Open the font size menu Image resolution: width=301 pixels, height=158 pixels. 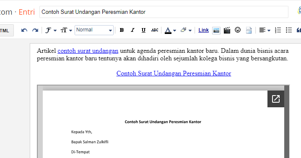66,30
